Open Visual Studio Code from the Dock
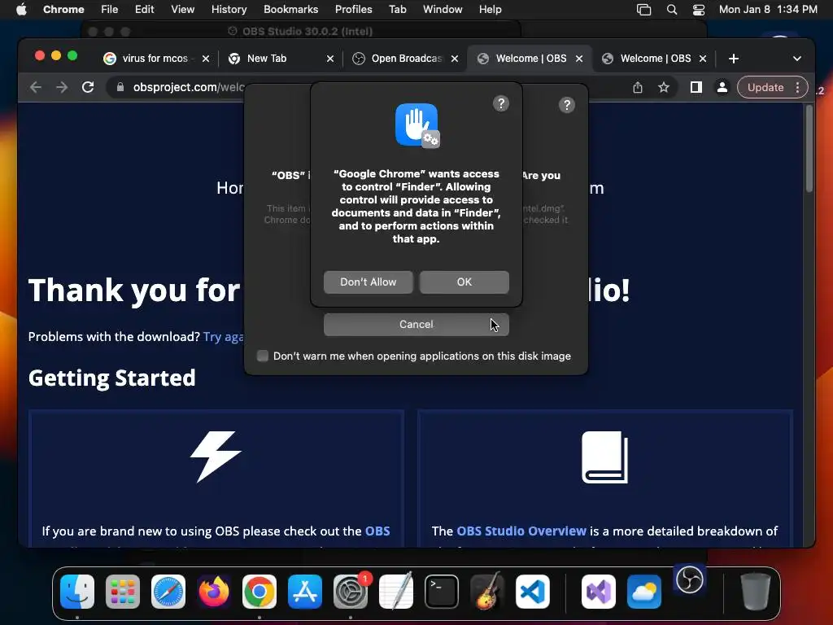The width and height of the screenshot is (833, 625). pyautogui.click(x=533, y=592)
